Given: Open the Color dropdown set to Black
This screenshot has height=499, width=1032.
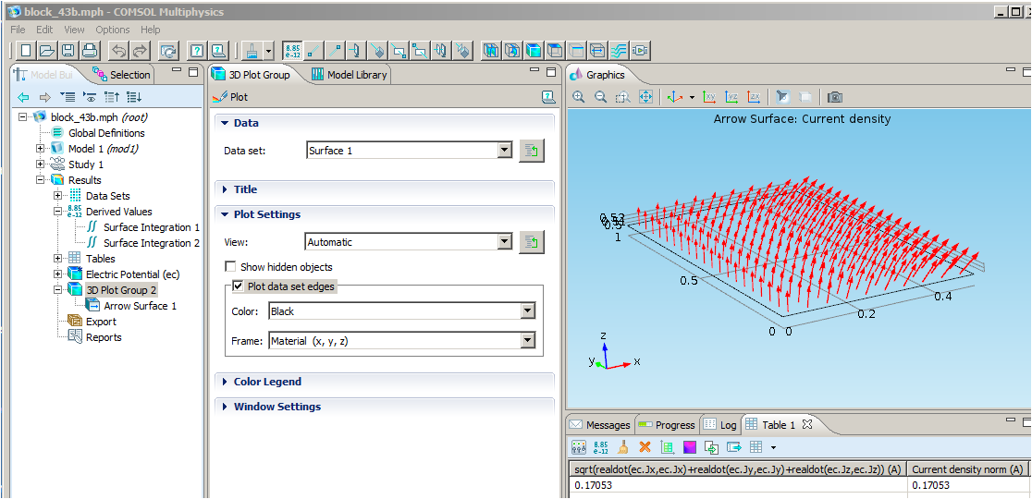Looking at the screenshot, I should coord(527,311).
